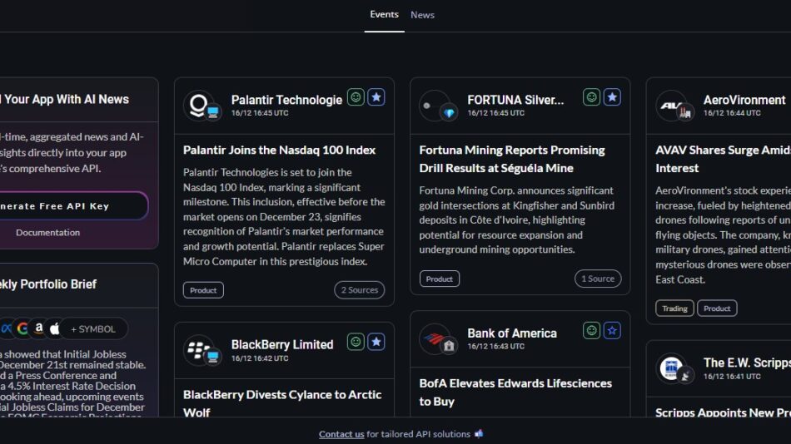Open headline Palantir Joins the Nasdaq 100 Index

click(279, 150)
